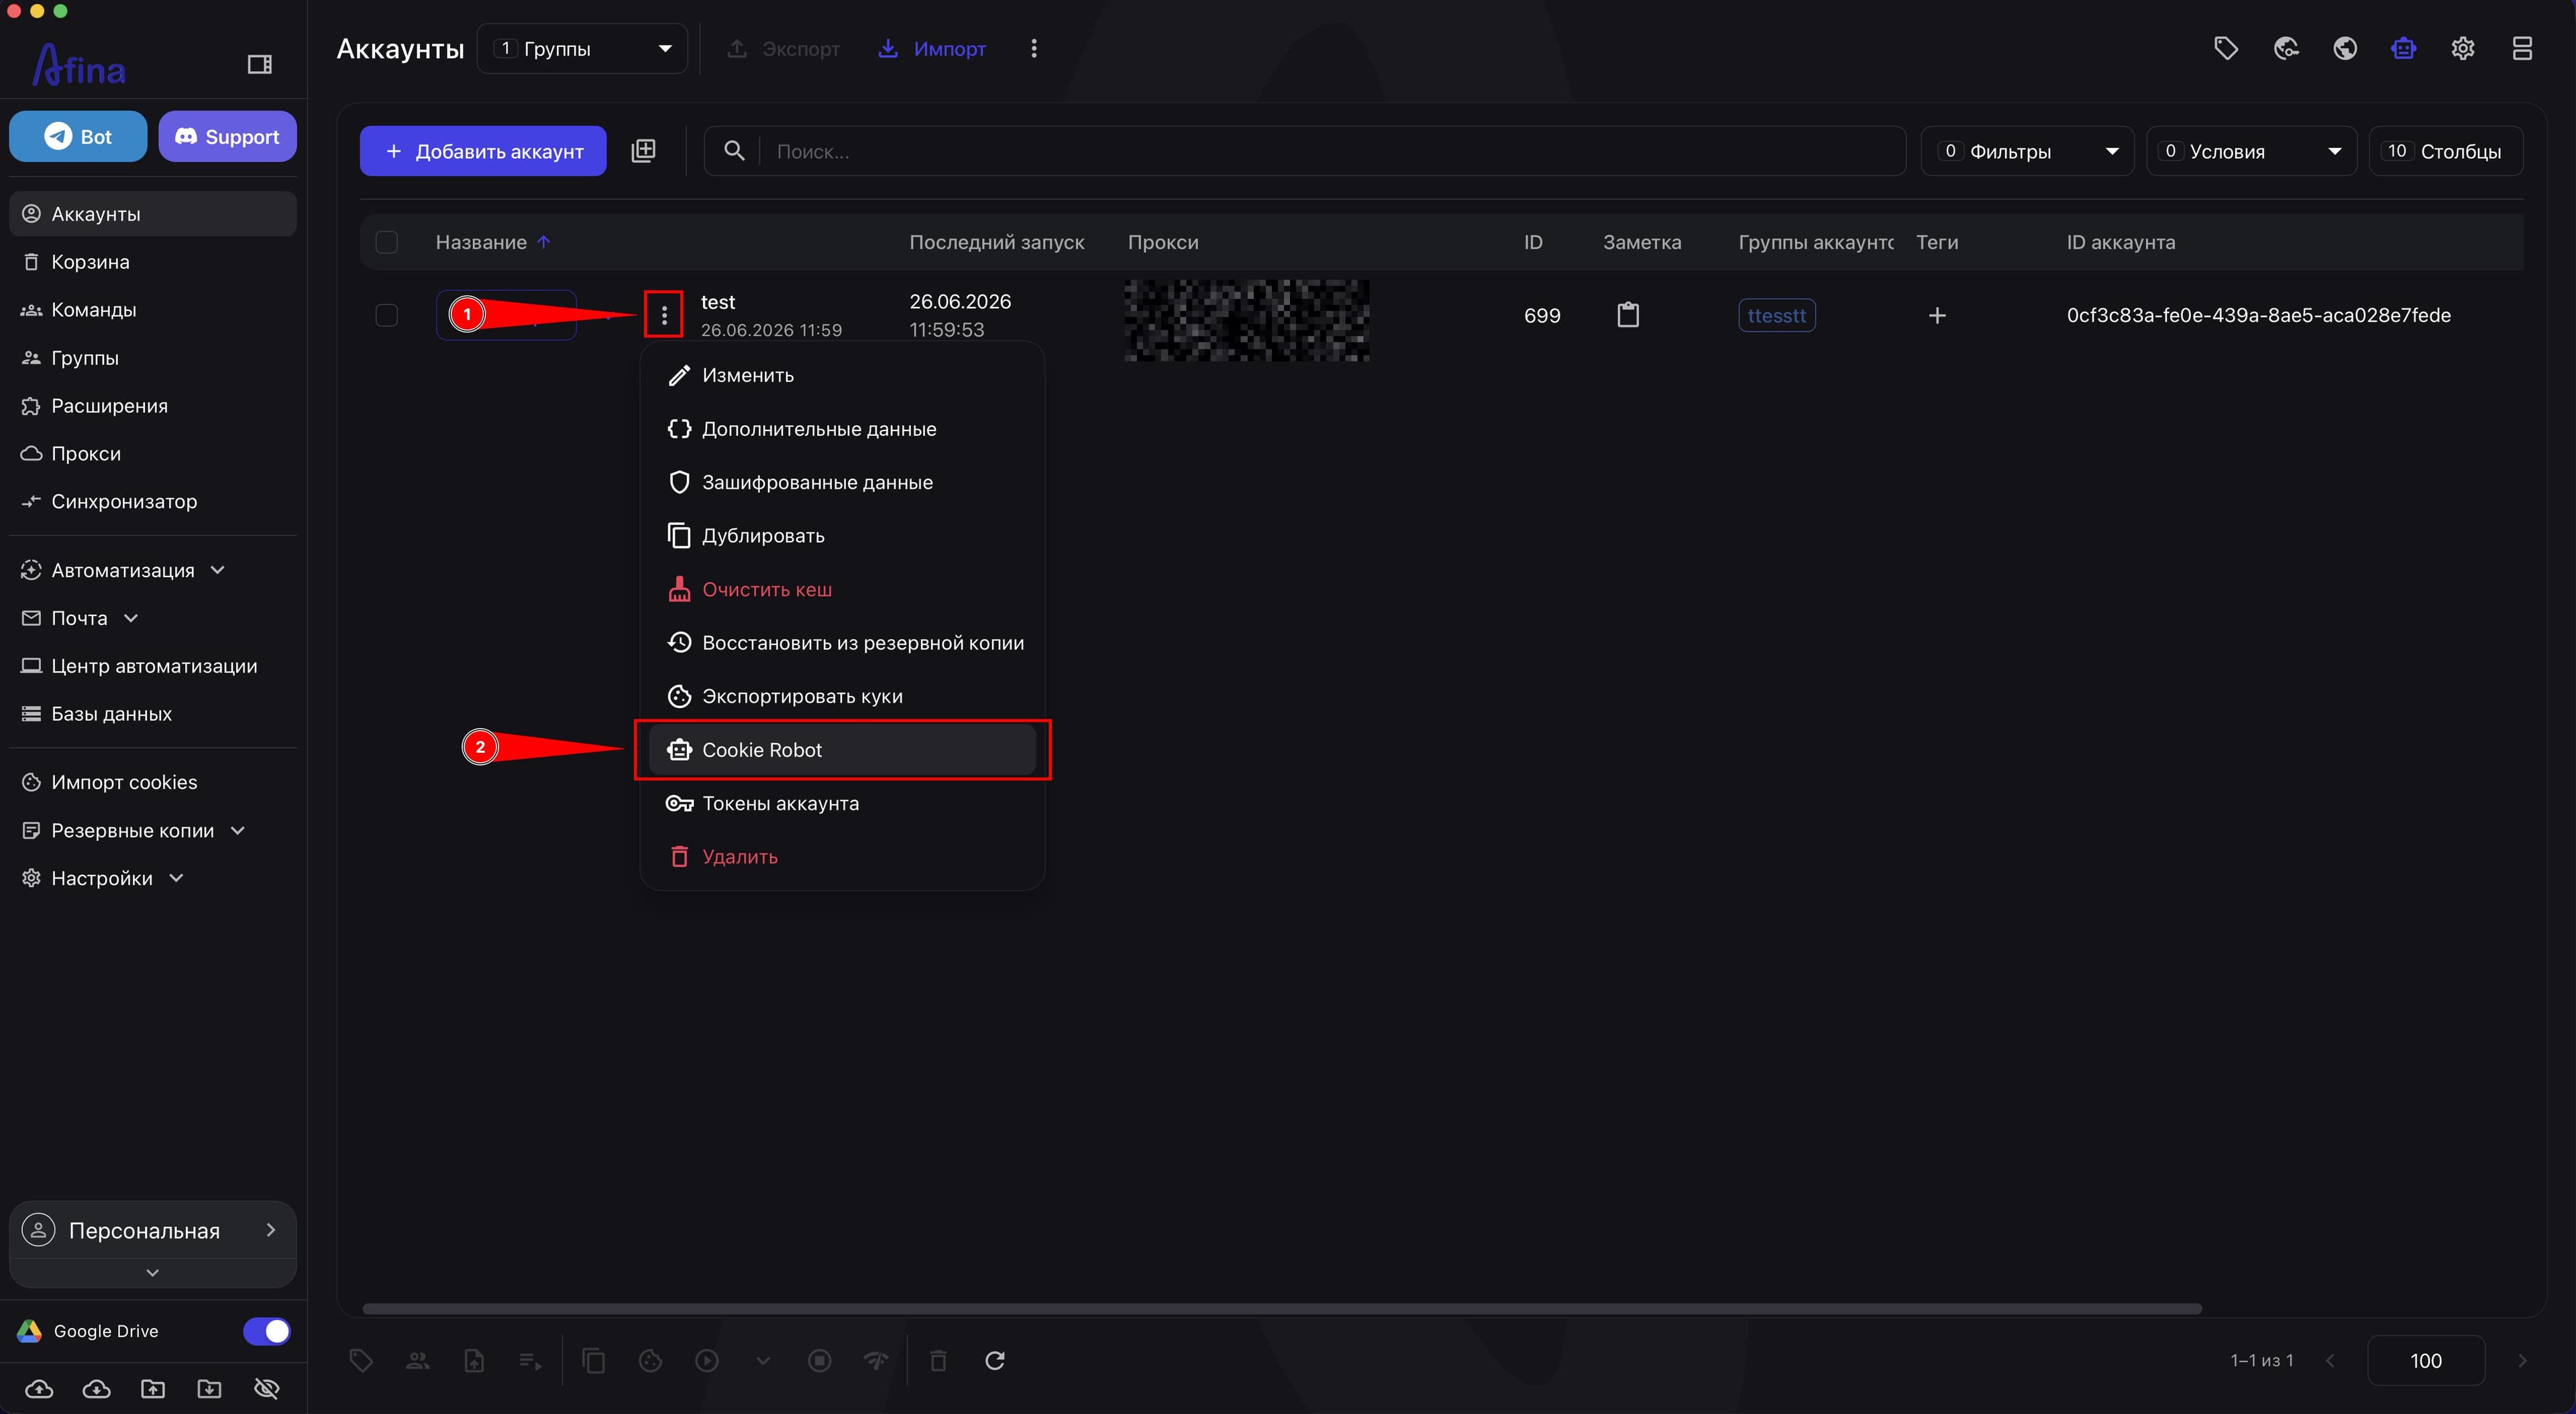Toggle the Google Drive switch
This screenshot has height=1414, width=2576.
point(266,1331)
